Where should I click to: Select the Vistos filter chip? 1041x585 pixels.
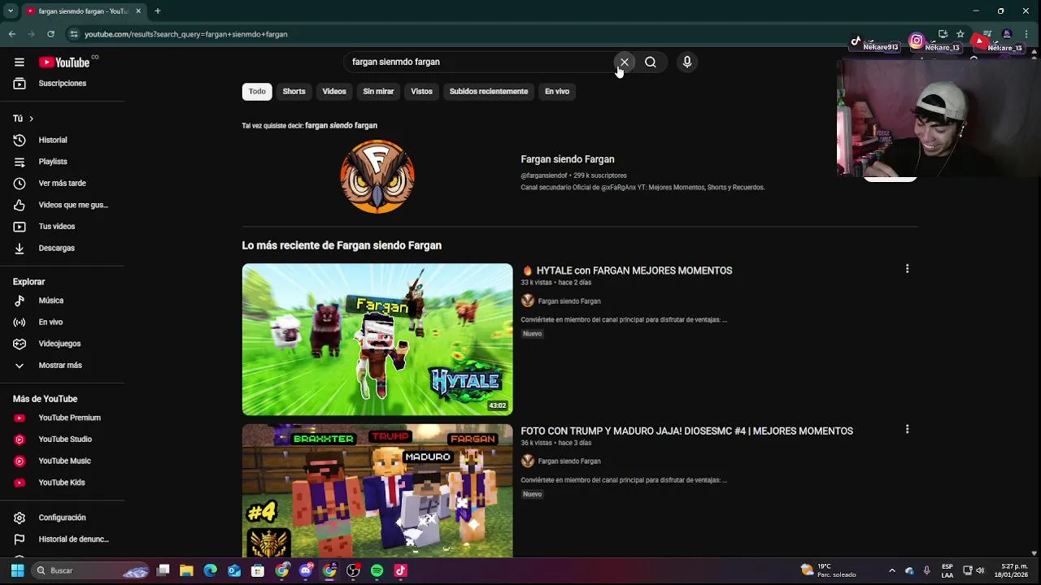coord(421,91)
